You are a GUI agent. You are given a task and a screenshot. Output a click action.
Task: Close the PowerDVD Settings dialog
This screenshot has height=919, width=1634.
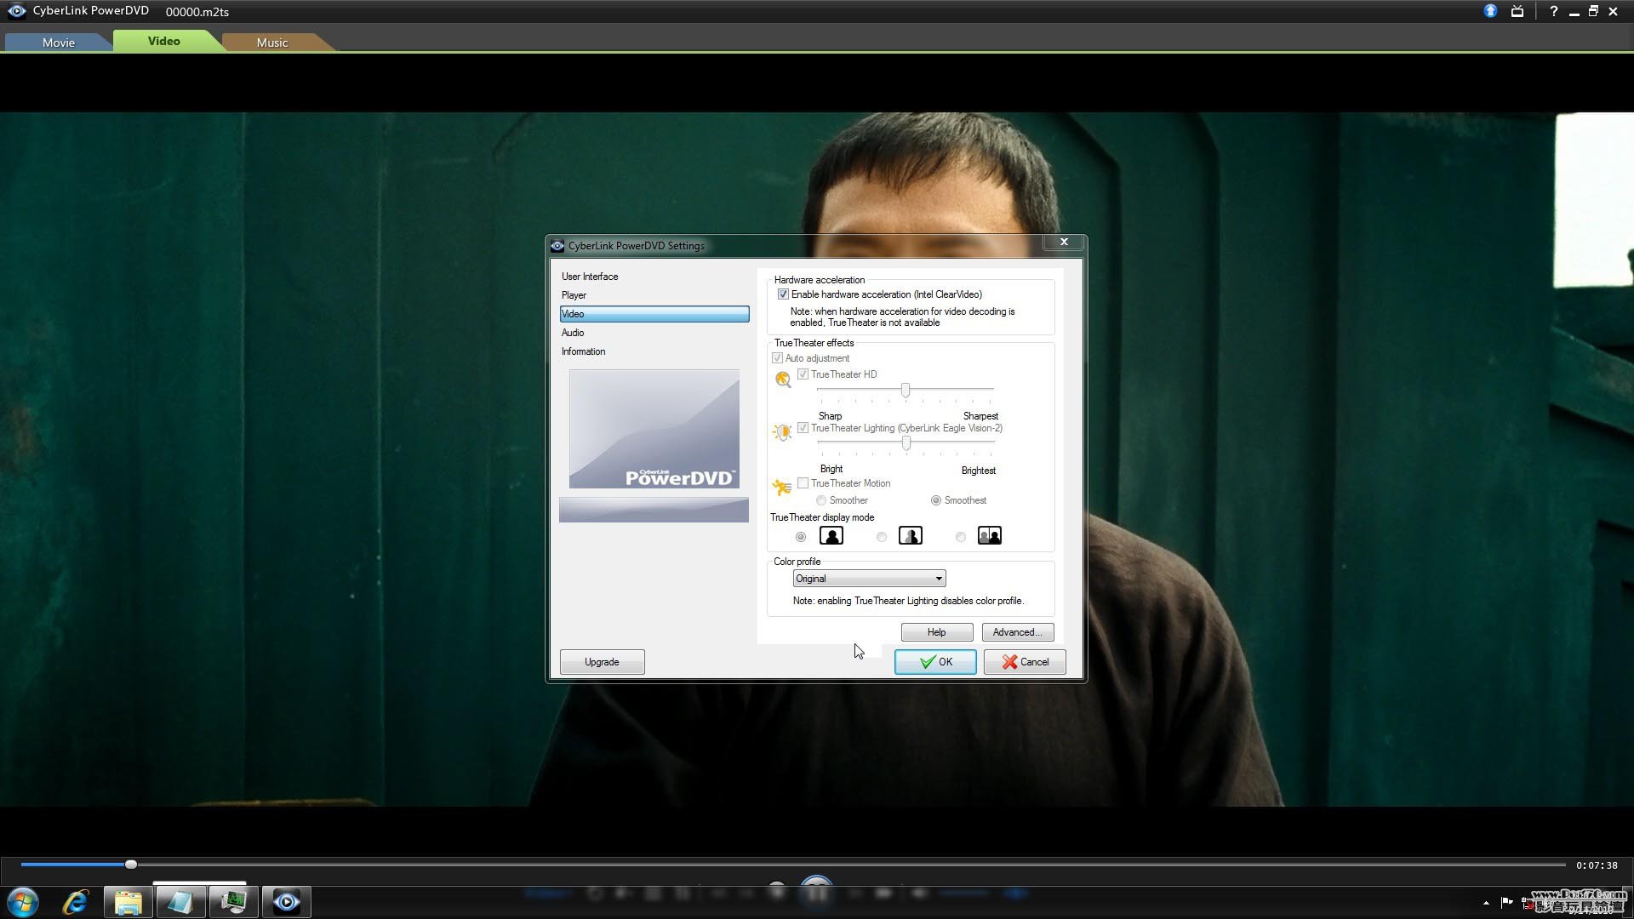coord(1064,242)
